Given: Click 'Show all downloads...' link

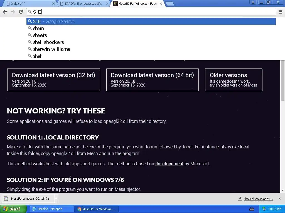Looking at the screenshot, I should click(258, 199).
